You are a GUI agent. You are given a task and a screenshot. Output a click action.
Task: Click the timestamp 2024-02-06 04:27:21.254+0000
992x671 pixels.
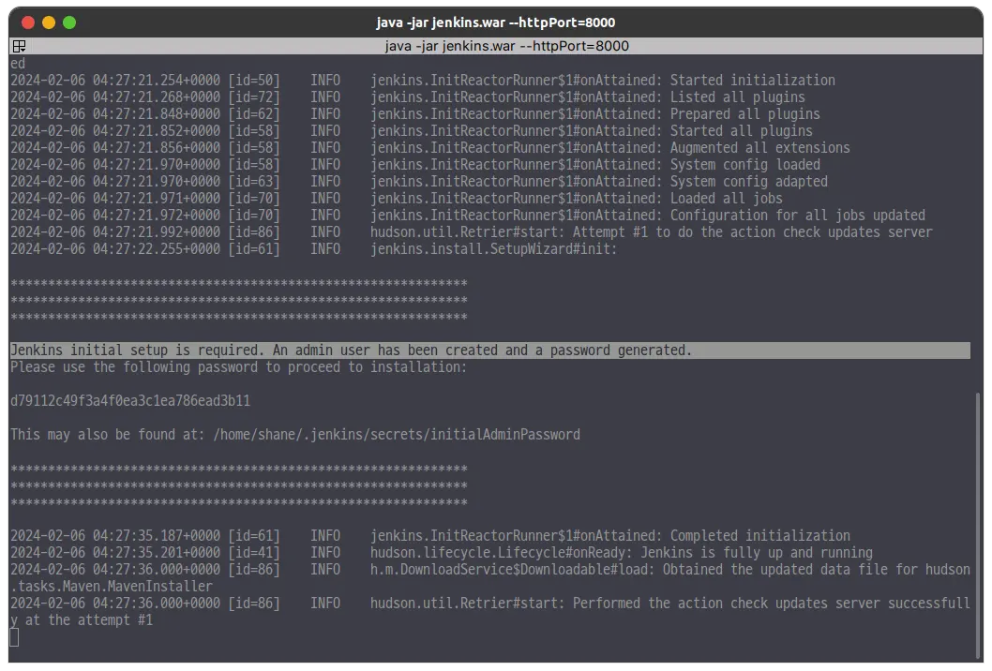[115, 81]
